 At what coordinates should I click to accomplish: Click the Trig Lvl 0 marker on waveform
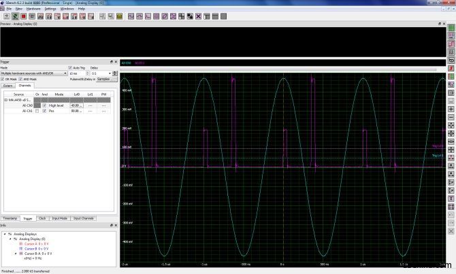pos(438,156)
